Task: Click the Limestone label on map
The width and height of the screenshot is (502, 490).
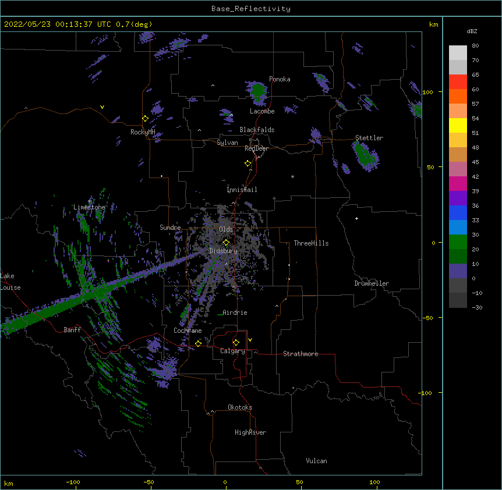Action: point(89,207)
